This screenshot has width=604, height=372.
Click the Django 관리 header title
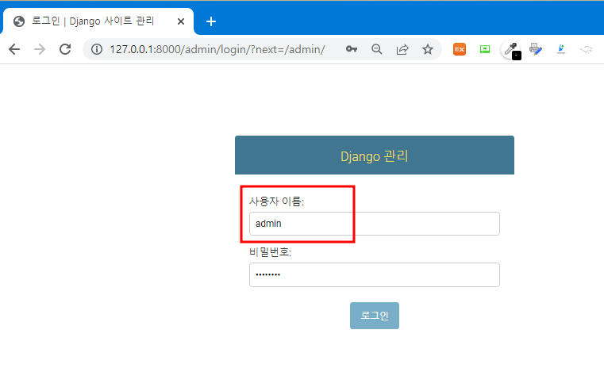tap(375, 156)
